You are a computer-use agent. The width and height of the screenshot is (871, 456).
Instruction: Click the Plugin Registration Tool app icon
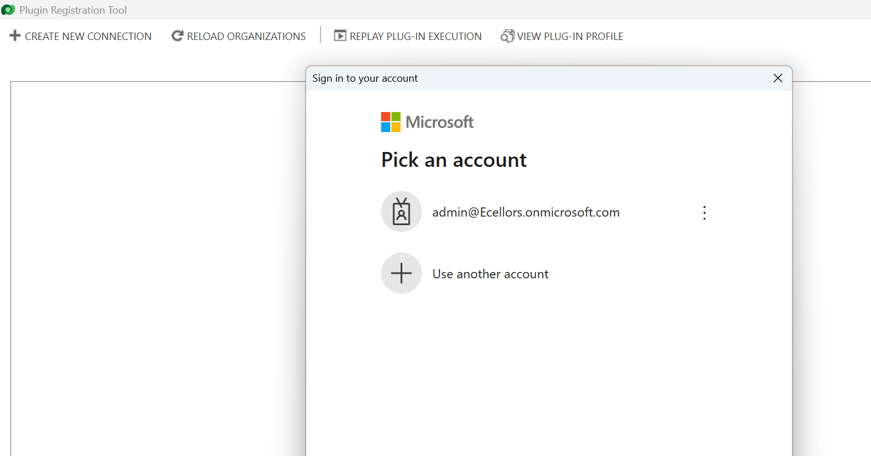point(8,10)
